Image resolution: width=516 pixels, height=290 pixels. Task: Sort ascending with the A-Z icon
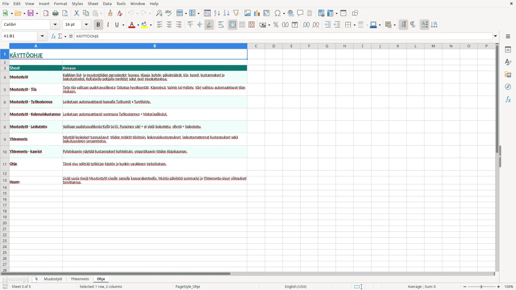[217, 13]
